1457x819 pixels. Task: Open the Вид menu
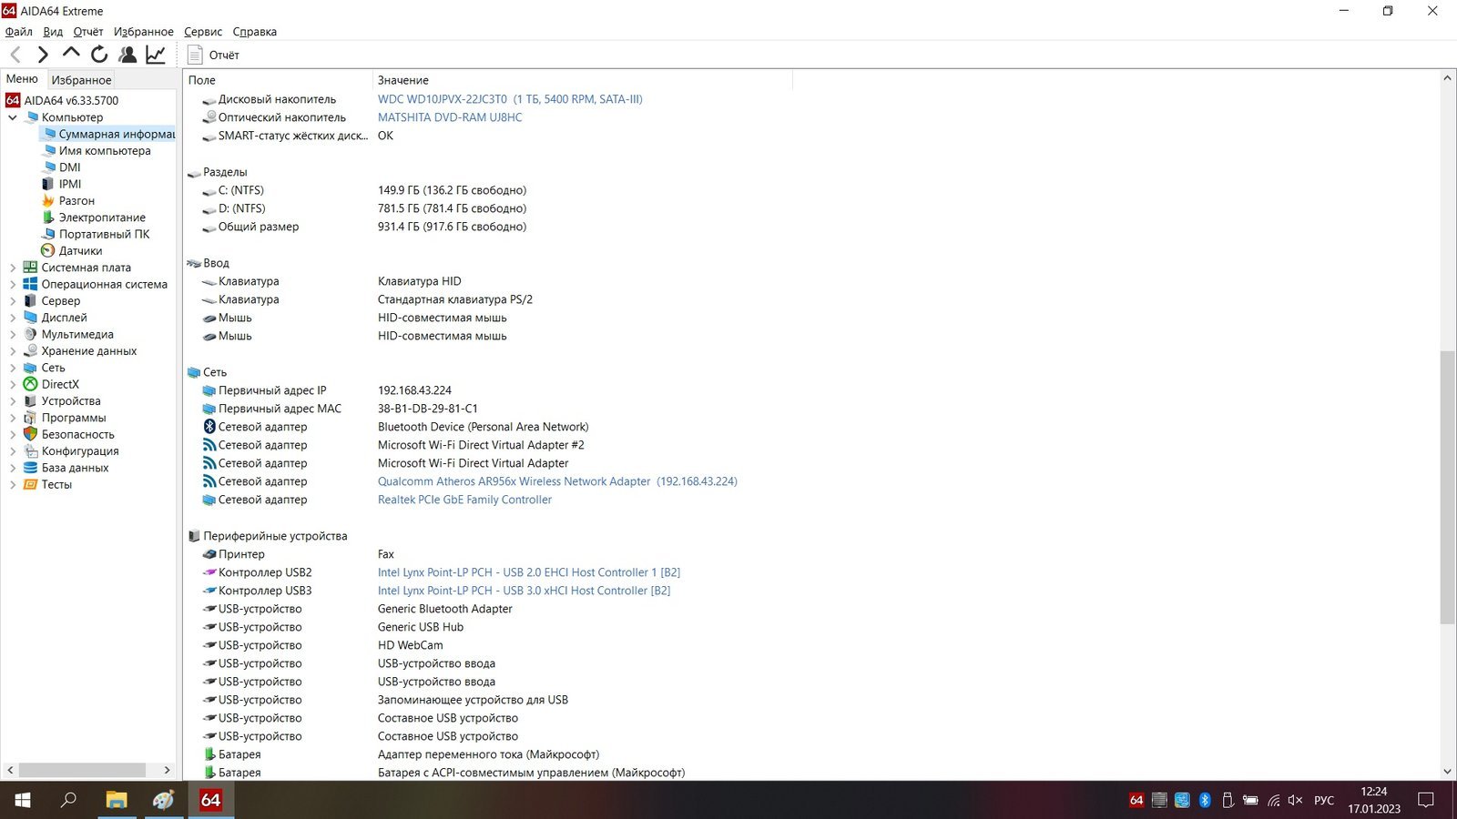[53, 31]
